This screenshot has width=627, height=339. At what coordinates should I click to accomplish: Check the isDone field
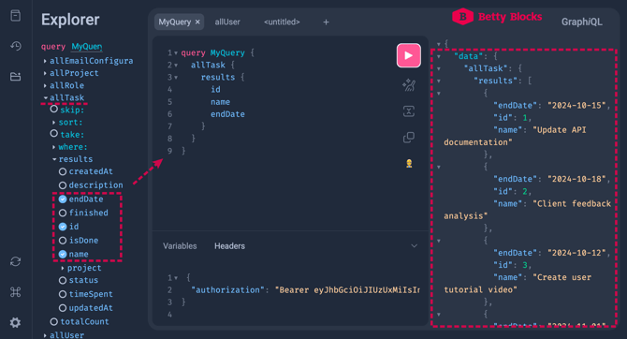63,241
